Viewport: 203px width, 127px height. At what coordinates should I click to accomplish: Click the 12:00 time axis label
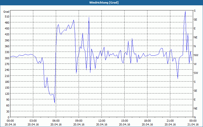pos(102,121)
